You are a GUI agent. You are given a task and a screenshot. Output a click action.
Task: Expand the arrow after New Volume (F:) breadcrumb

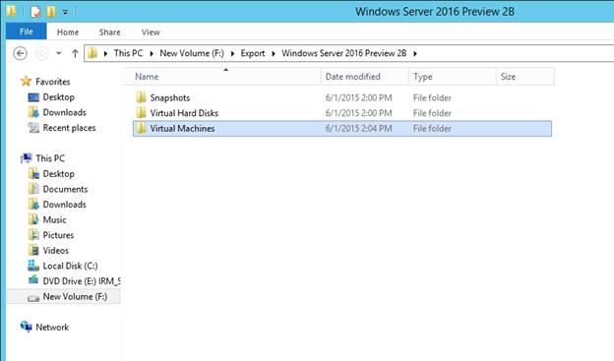point(232,54)
